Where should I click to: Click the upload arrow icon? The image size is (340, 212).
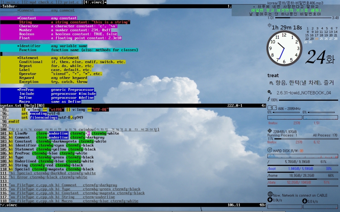coord(270,200)
